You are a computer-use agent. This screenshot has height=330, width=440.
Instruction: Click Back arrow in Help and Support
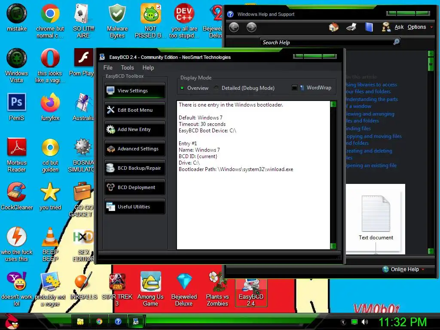(x=234, y=27)
